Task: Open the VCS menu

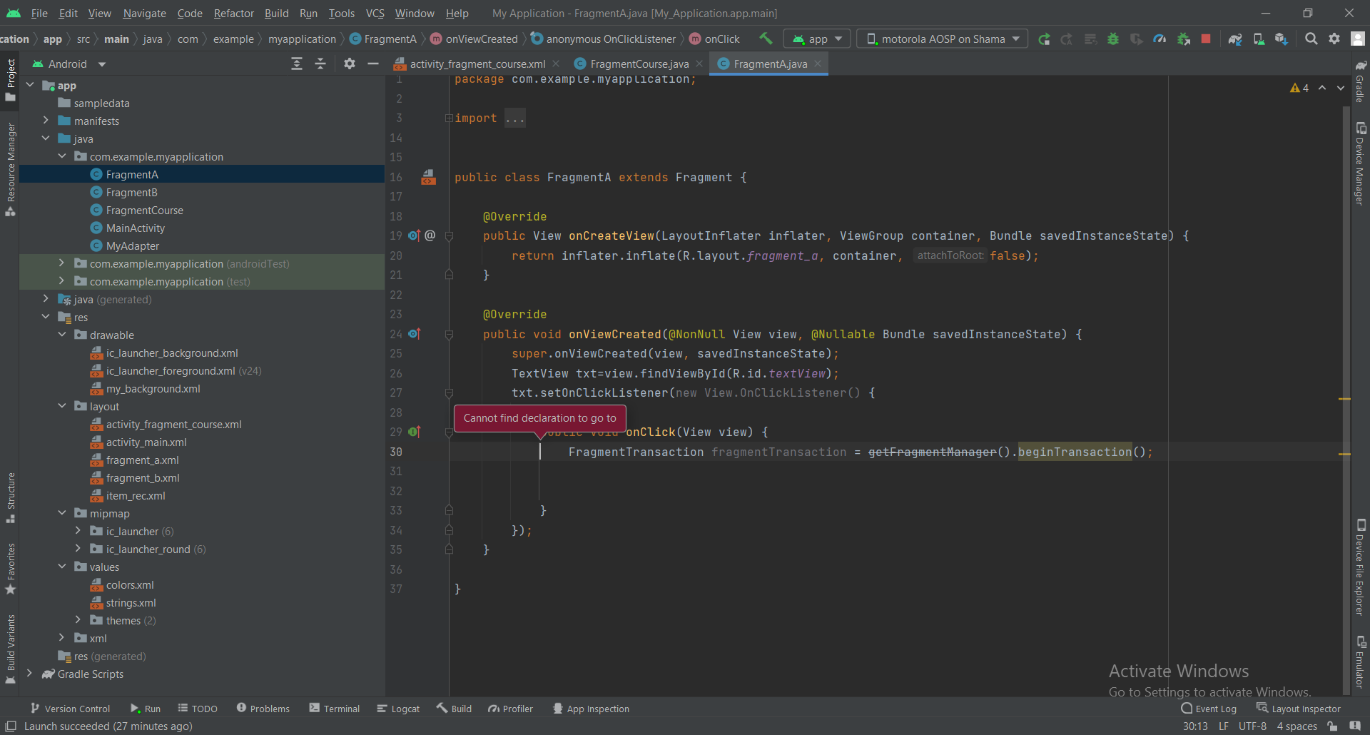Action: point(375,13)
